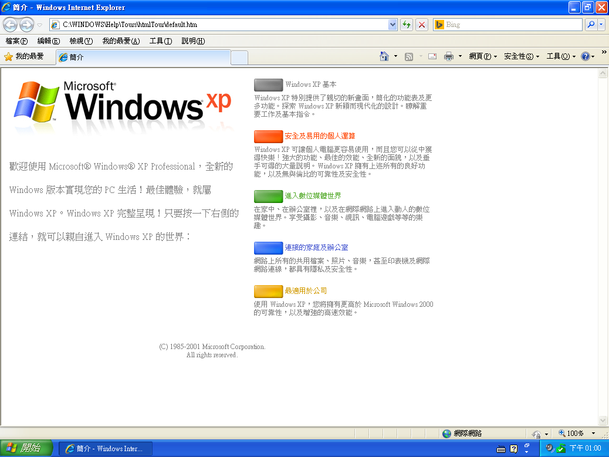Click the page icon in address bar
This screenshot has height=457, width=609.
55,25
